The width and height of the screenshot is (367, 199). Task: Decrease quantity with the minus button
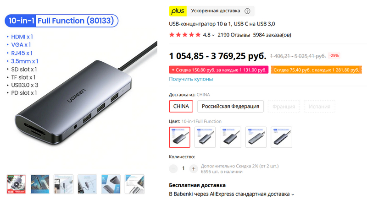(173, 169)
